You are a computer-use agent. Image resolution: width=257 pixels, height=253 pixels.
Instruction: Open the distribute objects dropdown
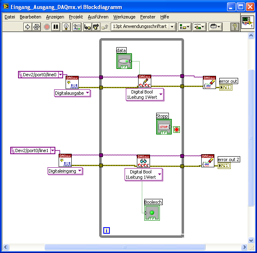tap(199, 27)
